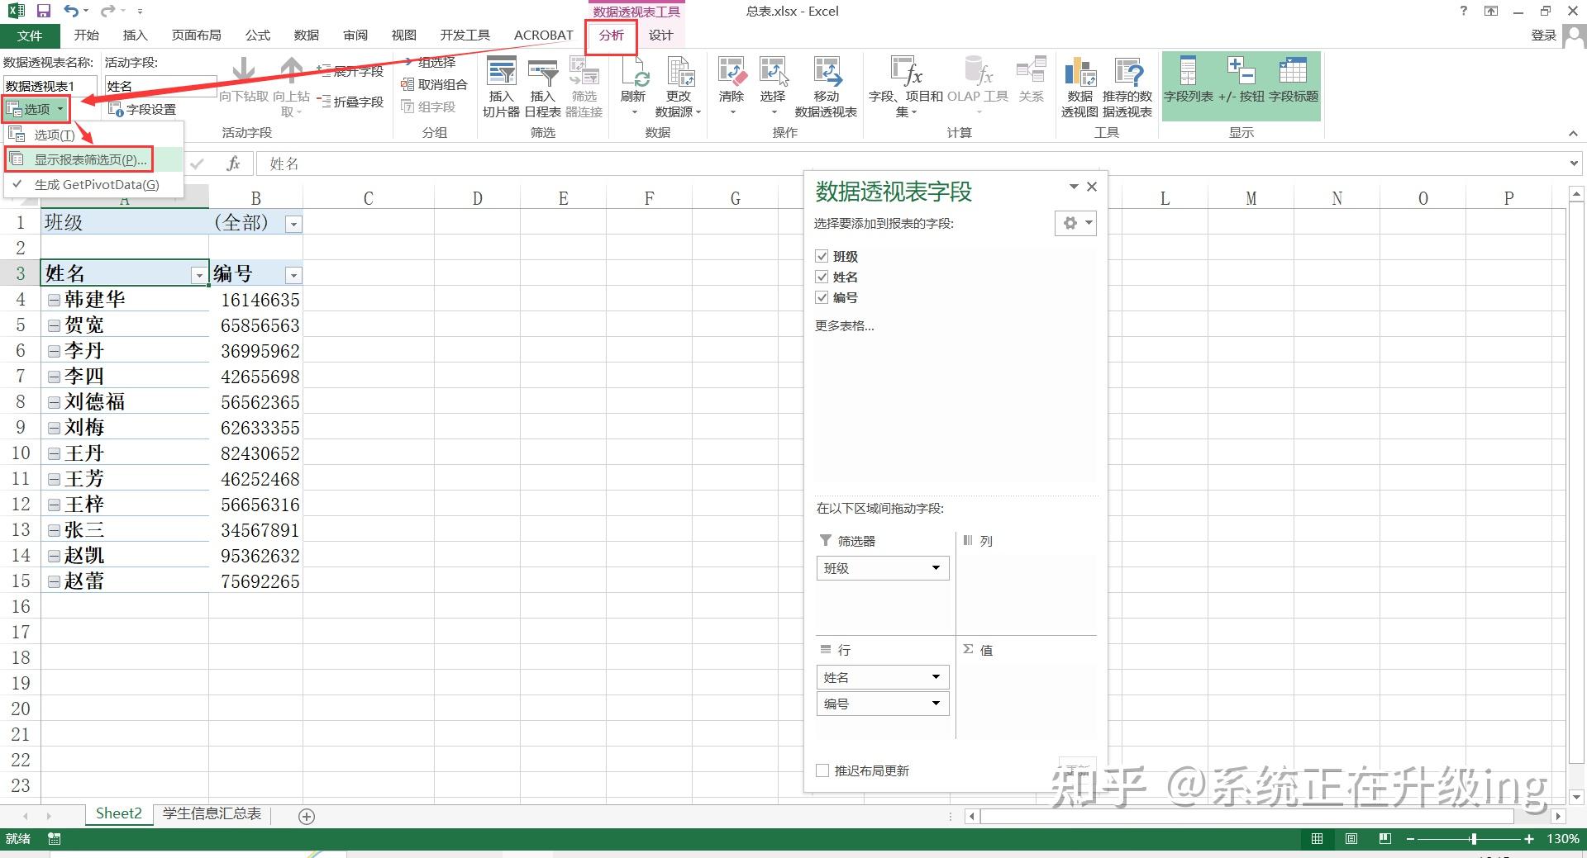Switch to the 学生信息汇总表 sheet
The width and height of the screenshot is (1587, 858).
tap(211, 814)
